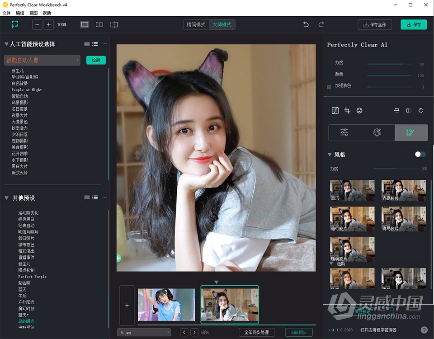Open the 4.jpg filename dropdown
Image resolution: width=434 pixels, height=339 pixels.
click(x=144, y=332)
